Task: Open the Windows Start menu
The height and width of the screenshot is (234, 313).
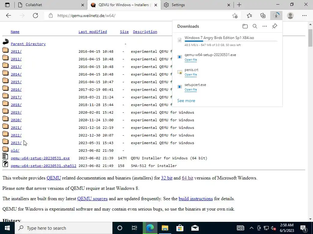Action: coord(7,228)
